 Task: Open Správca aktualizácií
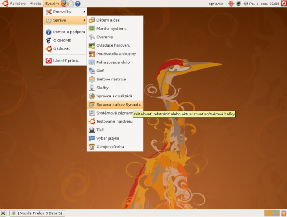pos(115,96)
